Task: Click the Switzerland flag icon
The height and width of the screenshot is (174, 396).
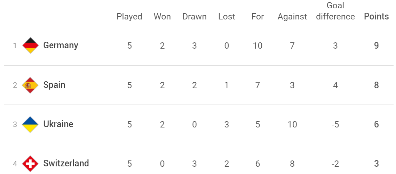Action: tap(30, 164)
